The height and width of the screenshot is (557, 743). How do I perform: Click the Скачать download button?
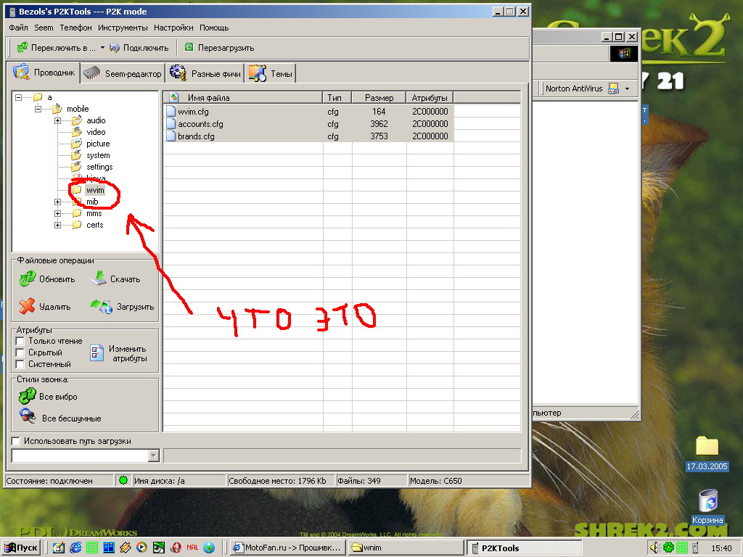tap(115, 279)
